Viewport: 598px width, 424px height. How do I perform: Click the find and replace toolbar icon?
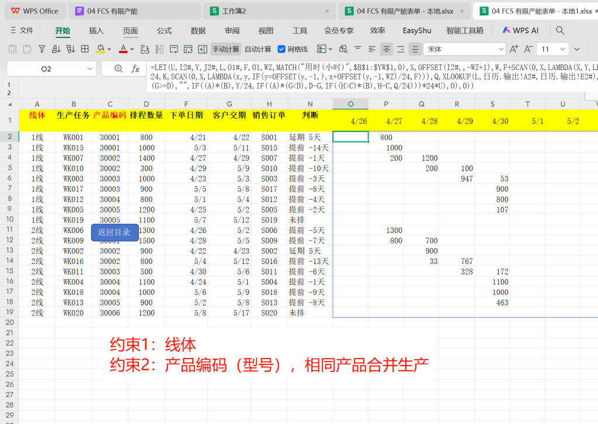pyautogui.click(x=145, y=49)
